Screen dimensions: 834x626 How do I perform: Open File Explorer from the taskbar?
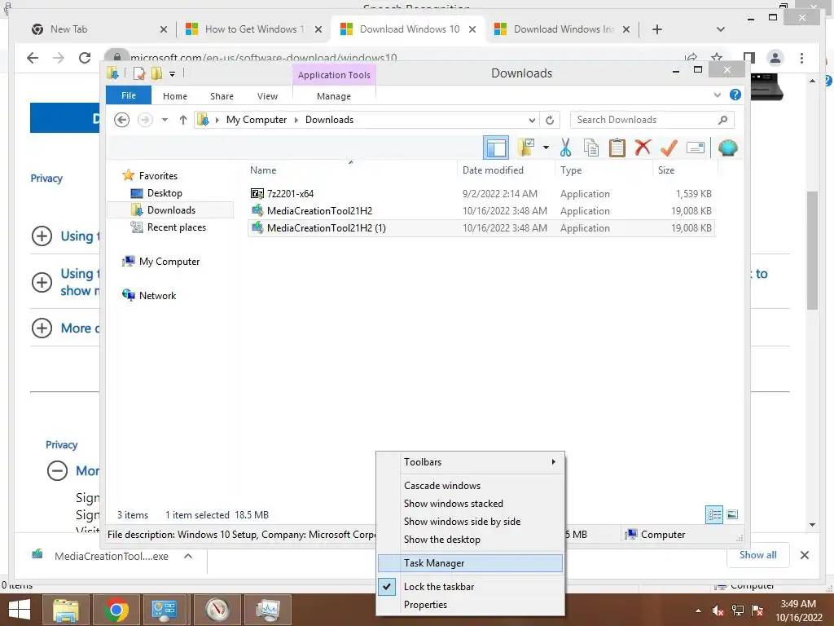(x=66, y=610)
